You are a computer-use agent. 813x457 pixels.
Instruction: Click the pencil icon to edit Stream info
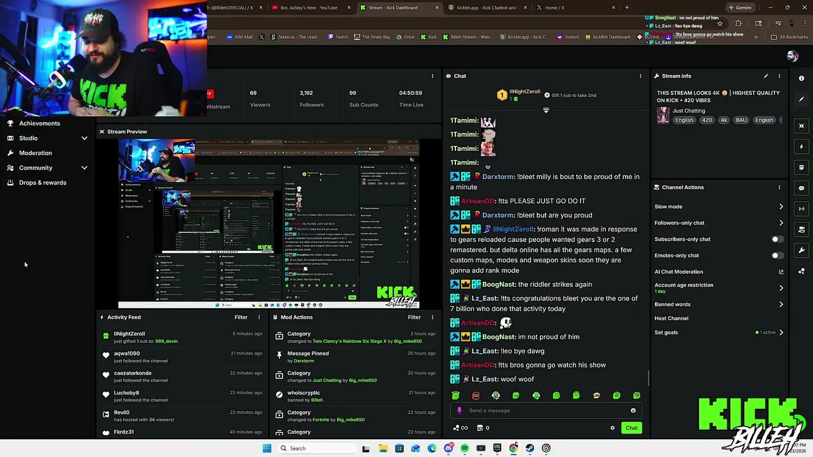pos(766,76)
